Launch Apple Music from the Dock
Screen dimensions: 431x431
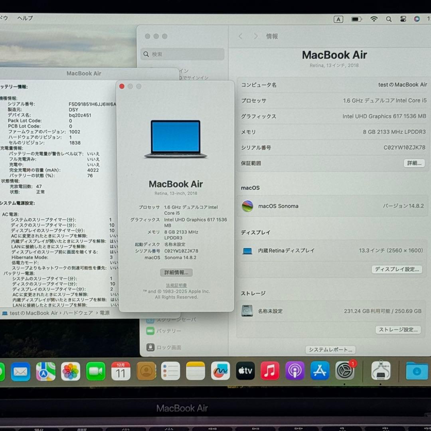(x=270, y=371)
